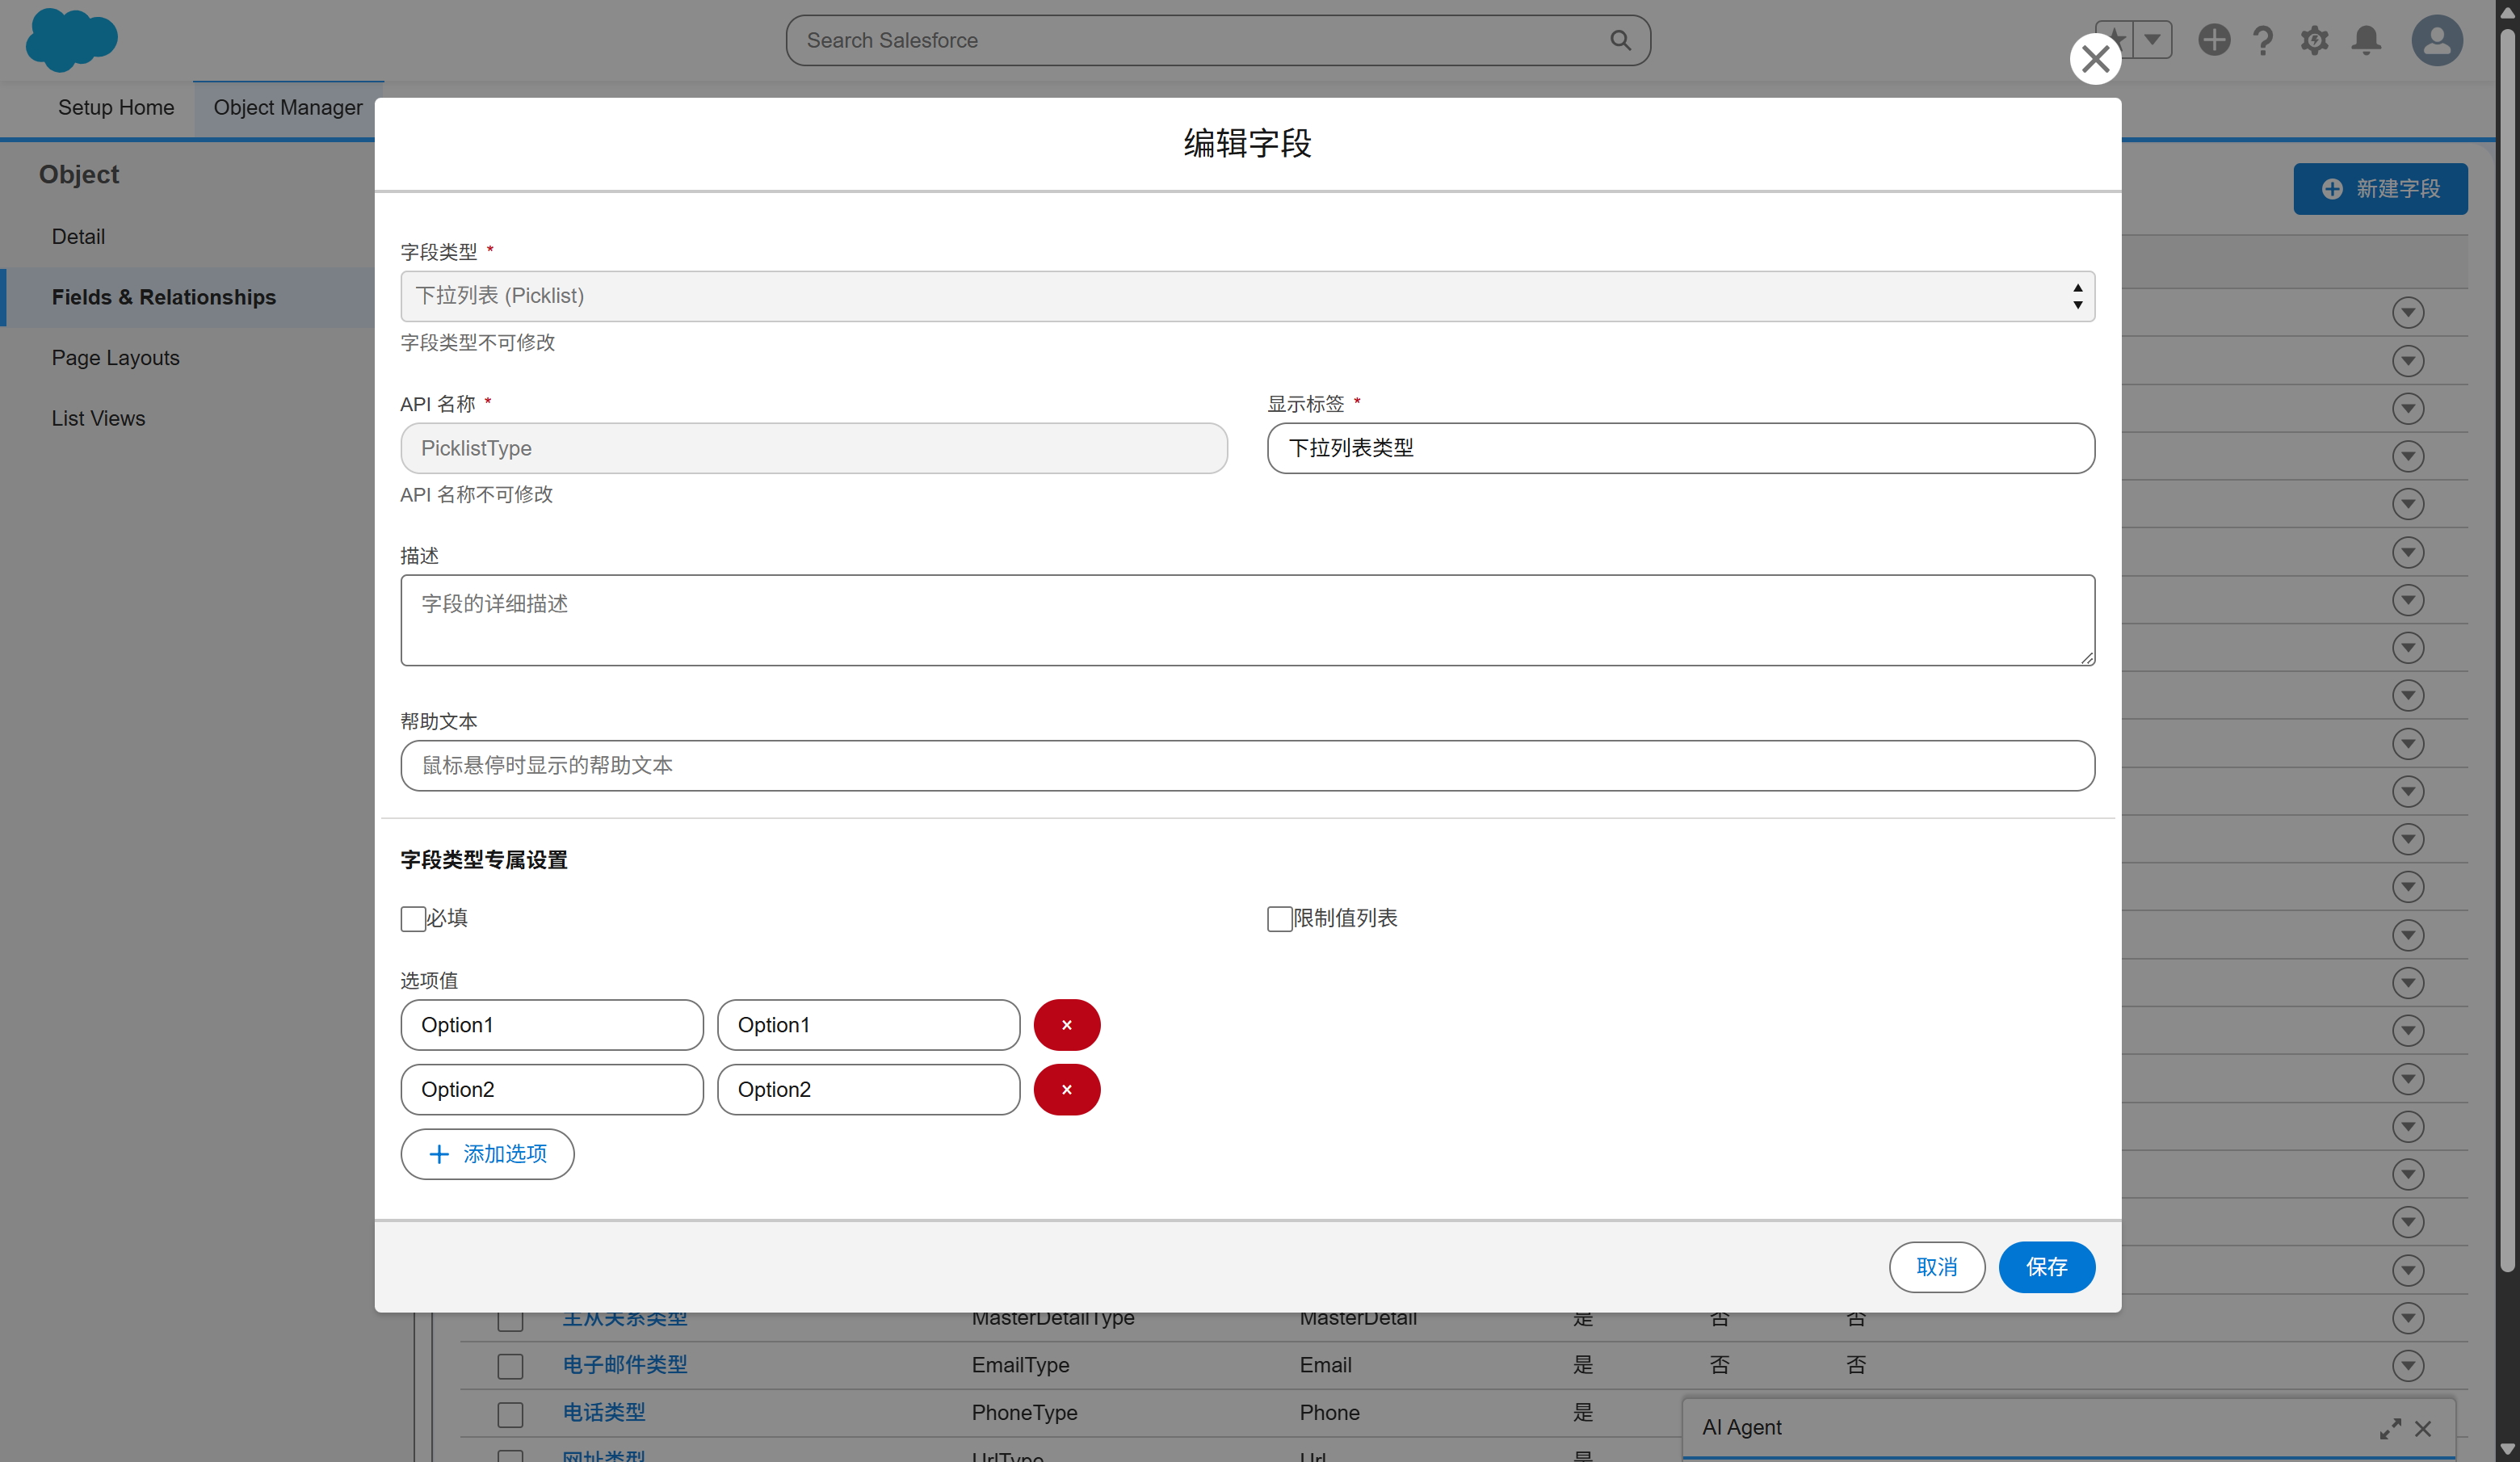Open row actions menu for EmailType row
This screenshot has width=2520, height=1462.
pyautogui.click(x=2408, y=1366)
